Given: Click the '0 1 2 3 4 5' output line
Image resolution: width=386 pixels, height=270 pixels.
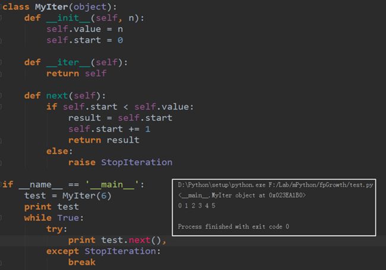Looking at the screenshot, I should click(197, 205).
